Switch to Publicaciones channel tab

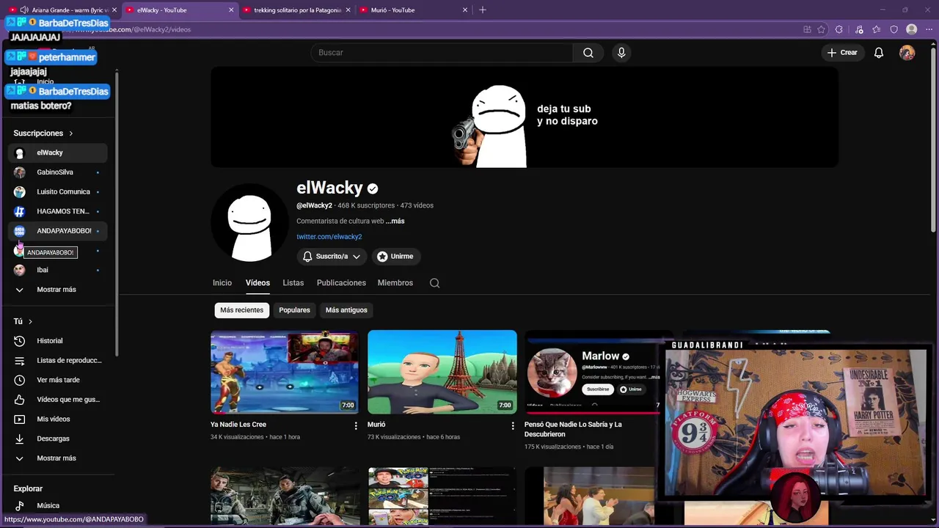tap(341, 283)
